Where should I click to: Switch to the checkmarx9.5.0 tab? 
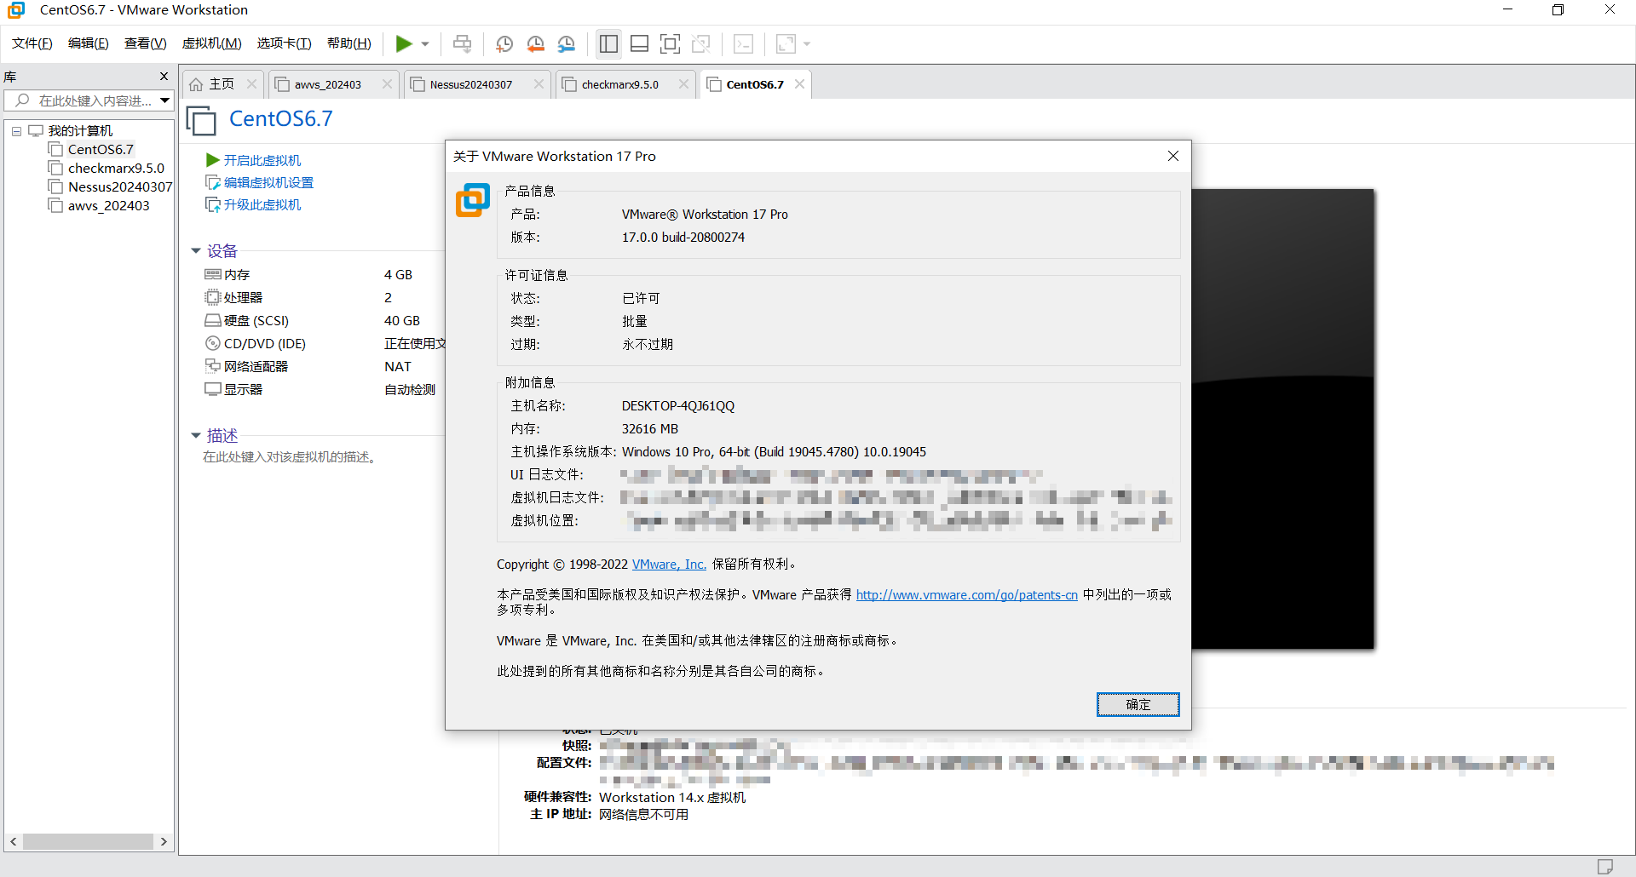click(619, 84)
